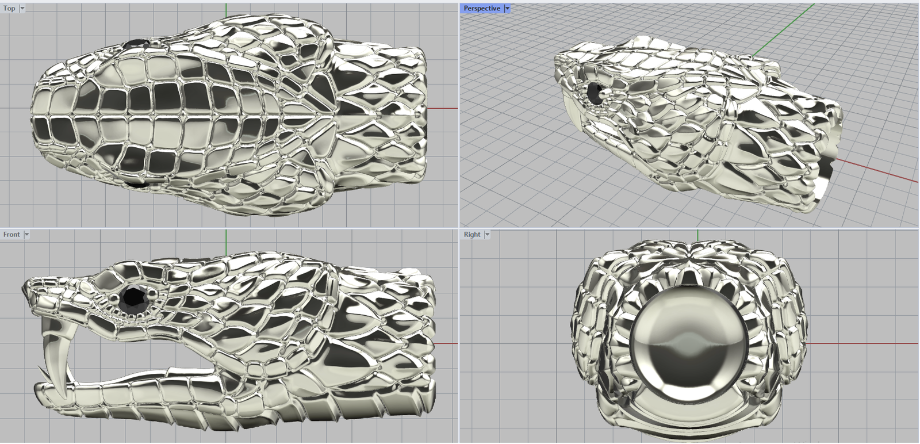Expand the Right viewport menu arrow
Viewport: 920px width, 444px height.
pyautogui.click(x=487, y=235)
